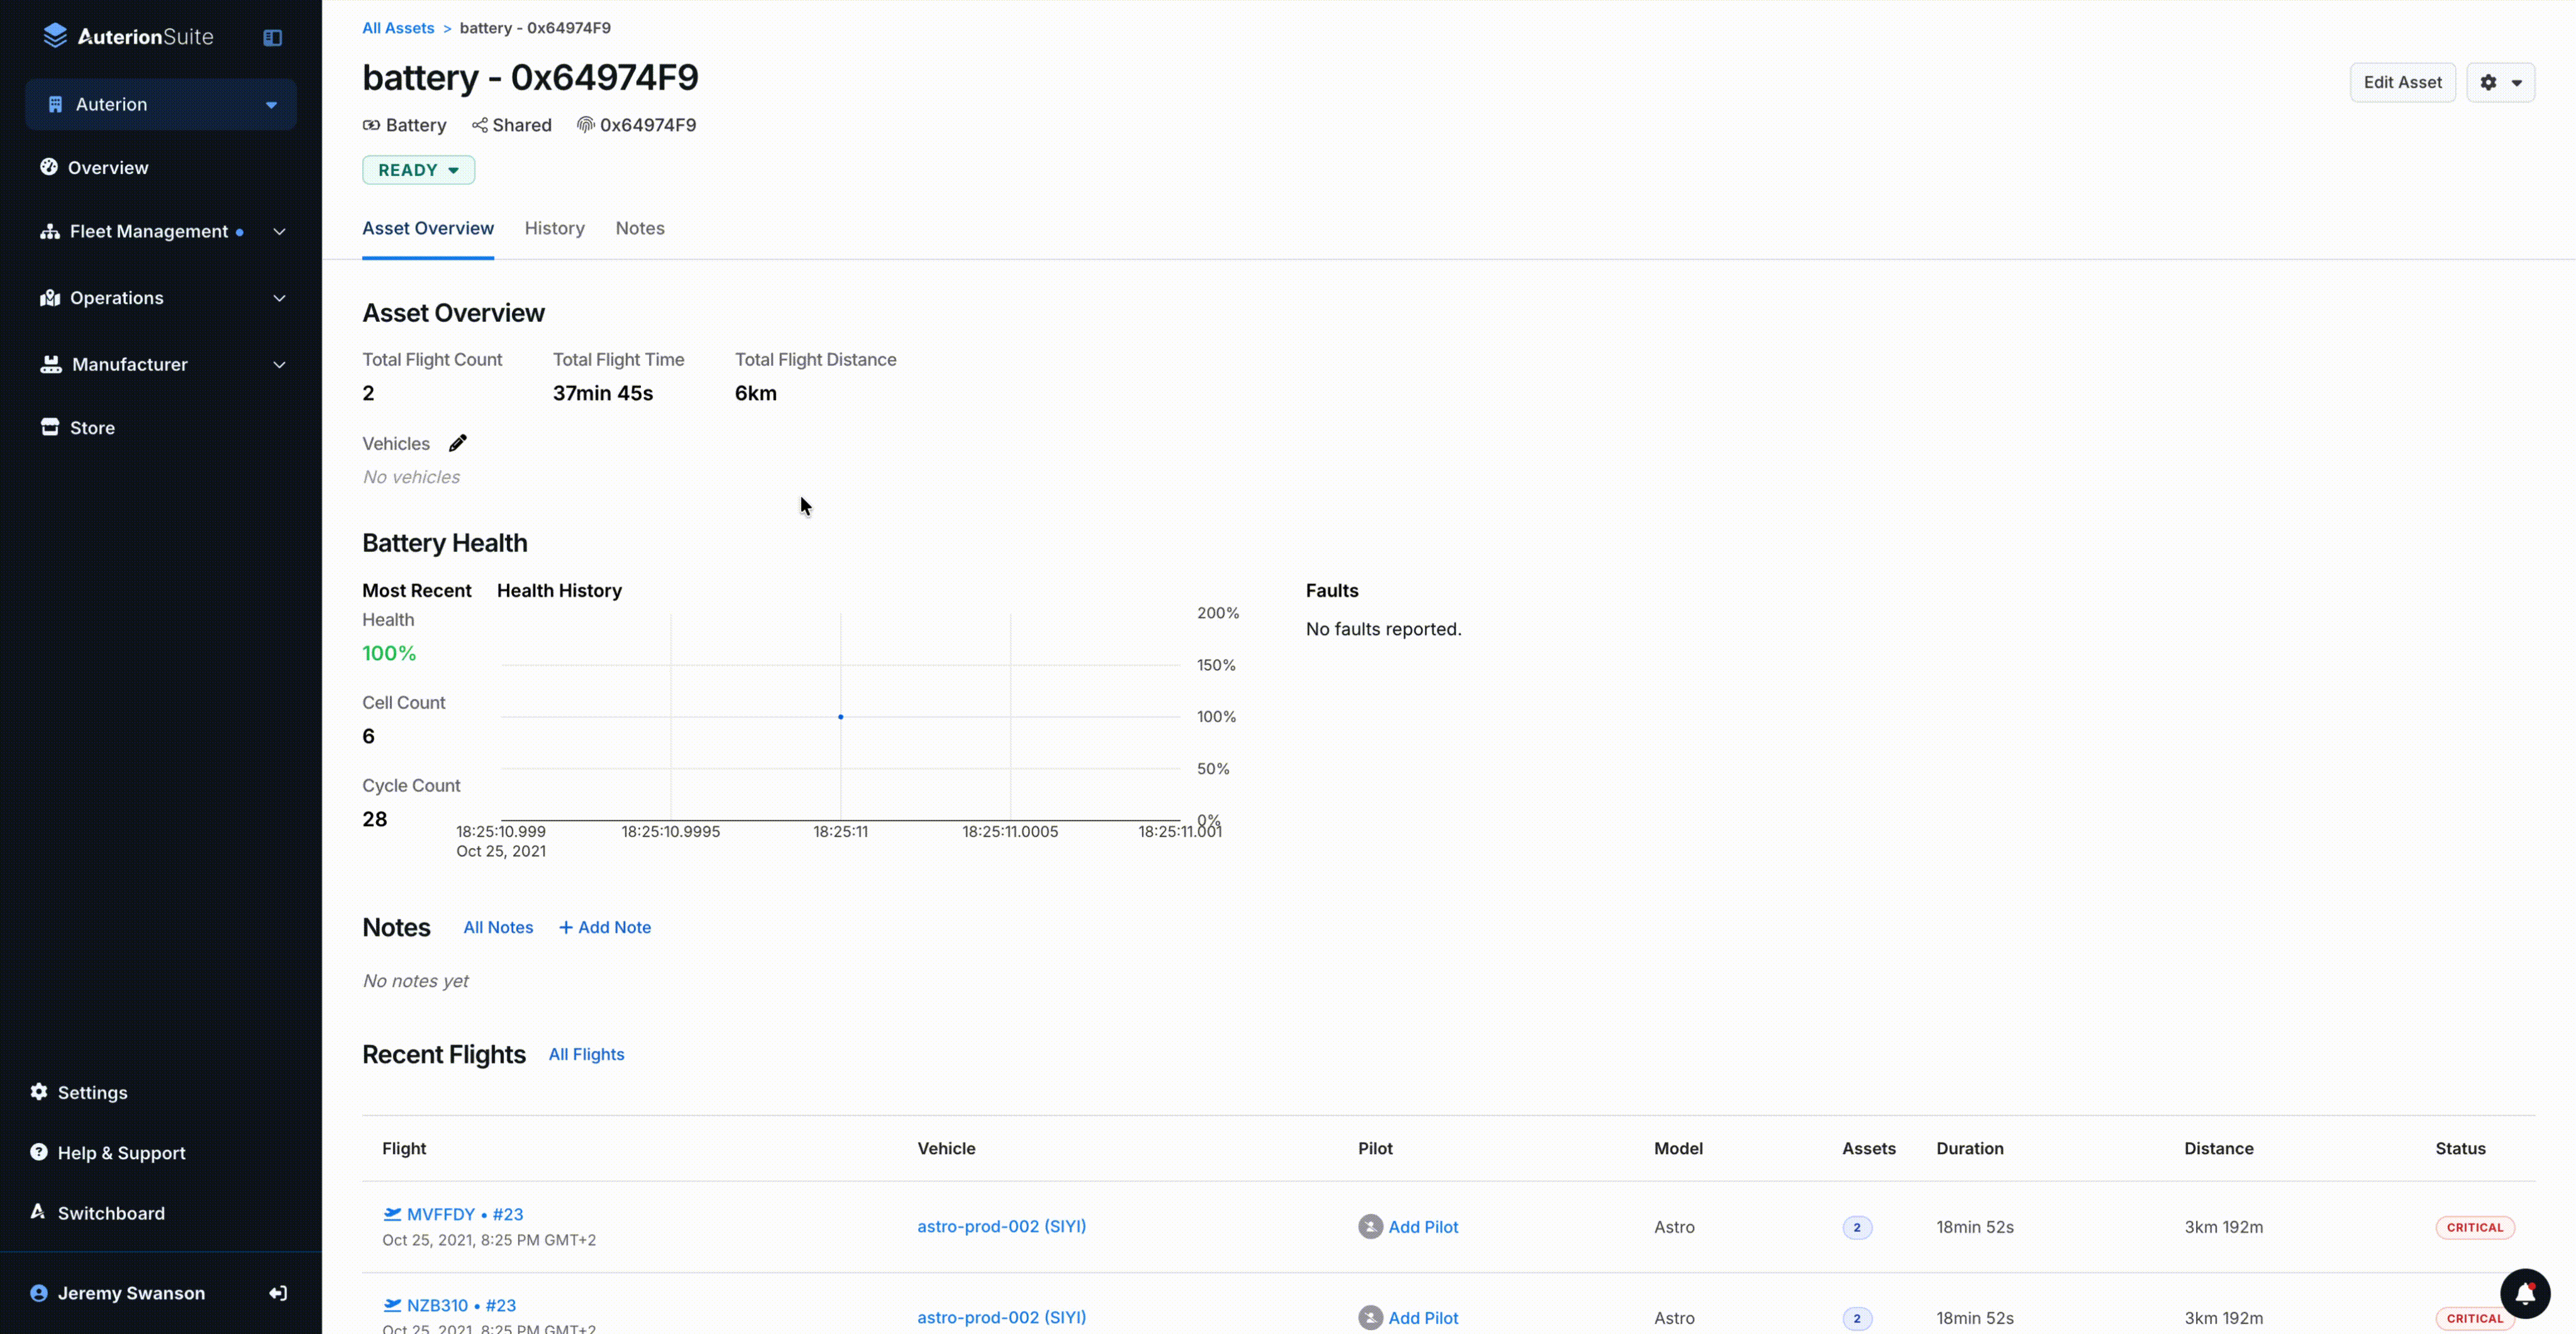Click the Add Note link
Image resolution: width=2576 pixels, height=1334 pixels.
coord(605,927)
